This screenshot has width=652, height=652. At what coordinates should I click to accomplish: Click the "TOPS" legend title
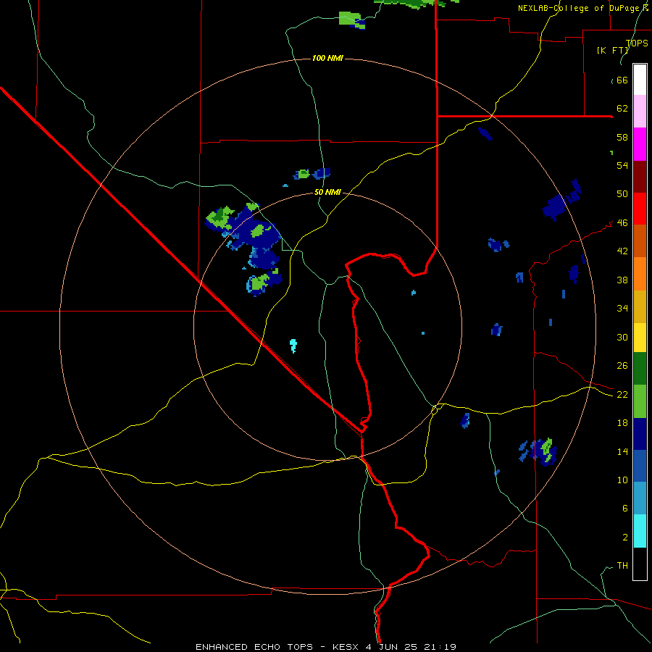[637, 43]
